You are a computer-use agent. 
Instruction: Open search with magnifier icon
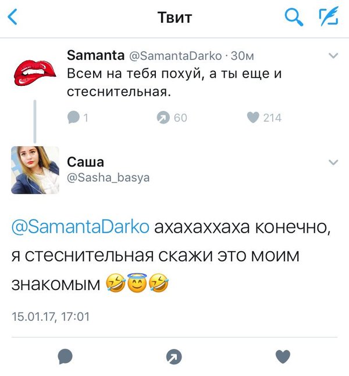pos(294,17)
